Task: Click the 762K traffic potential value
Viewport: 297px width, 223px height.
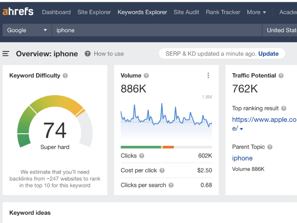Action: pos(245,89)
